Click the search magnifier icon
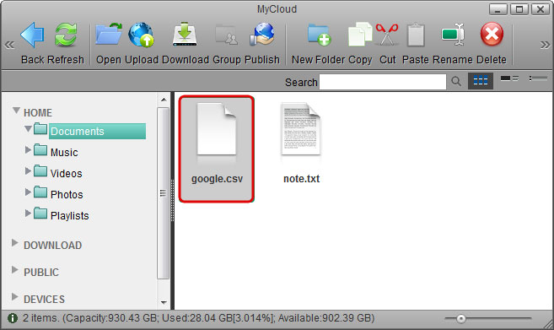 click(x=456, y=81)
